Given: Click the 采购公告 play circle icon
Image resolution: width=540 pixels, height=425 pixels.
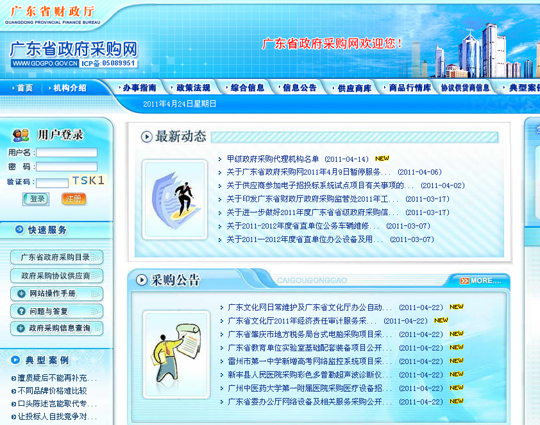Looking at the screenshot, I should click(x=142, y=280).
